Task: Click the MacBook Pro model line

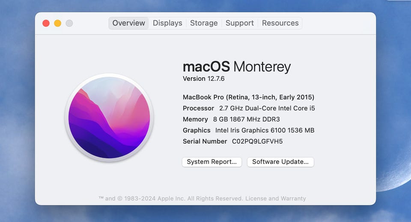Action: (248, 97)
